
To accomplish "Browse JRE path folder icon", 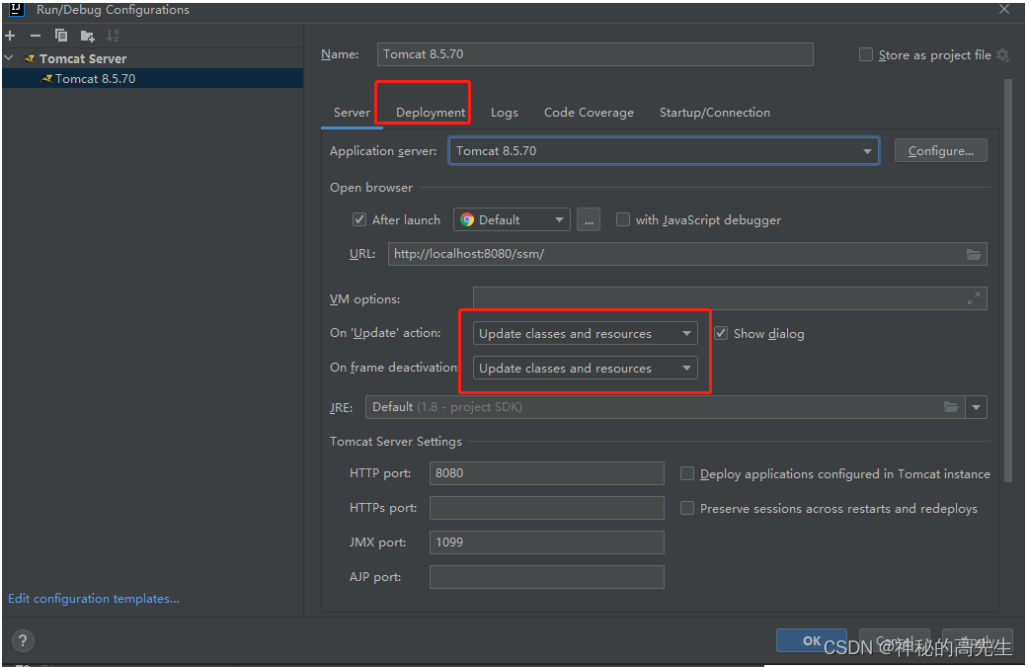I will point(951,407).
